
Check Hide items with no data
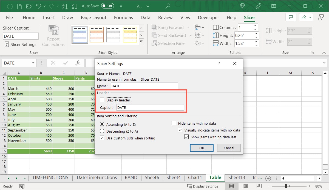coord(174,123)
